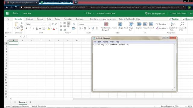Center text horizontally in cell
Viewport: 193px width, 108px height.
coord(65,26)
